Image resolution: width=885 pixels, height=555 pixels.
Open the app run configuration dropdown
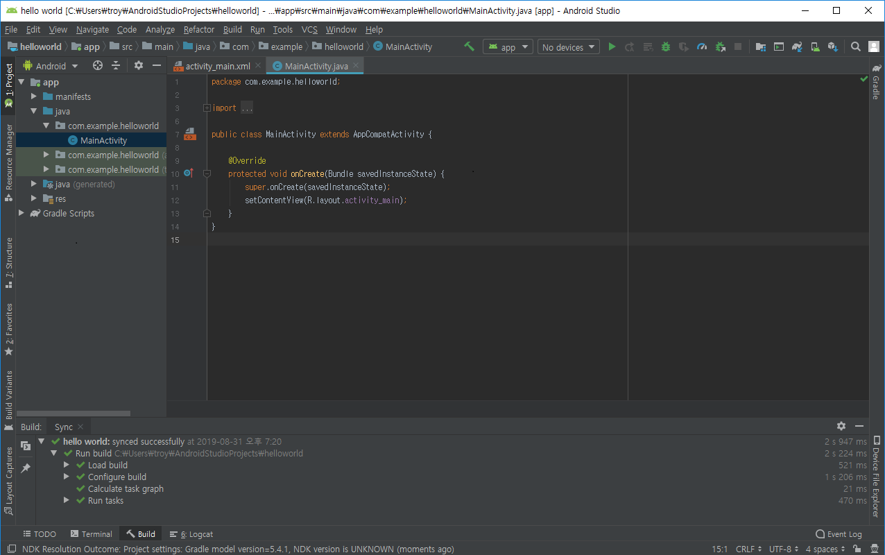(508, 46)
